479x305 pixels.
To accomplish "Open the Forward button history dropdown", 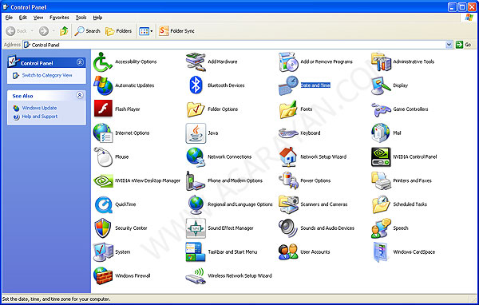I will pos(53,31).
